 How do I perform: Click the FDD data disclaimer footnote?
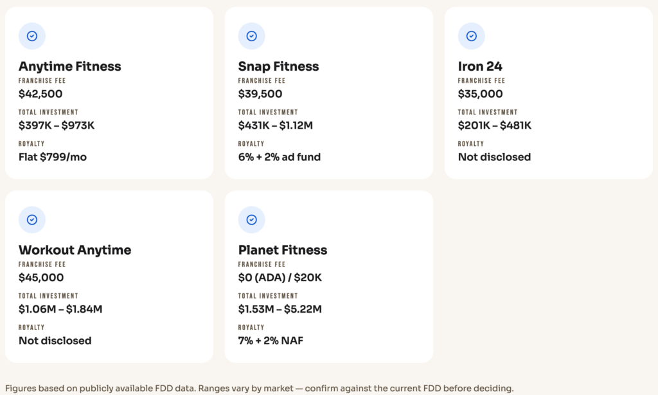[260, 389]
